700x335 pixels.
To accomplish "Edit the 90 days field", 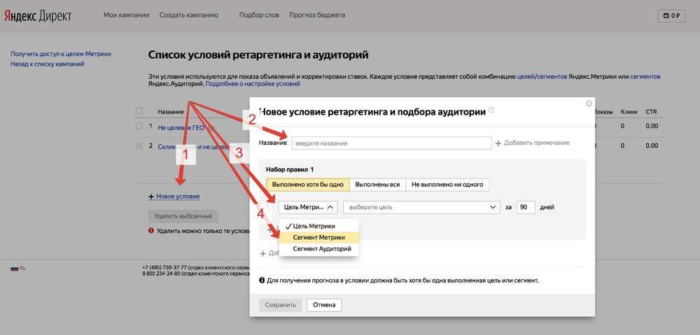I will (x=526, y=208).
